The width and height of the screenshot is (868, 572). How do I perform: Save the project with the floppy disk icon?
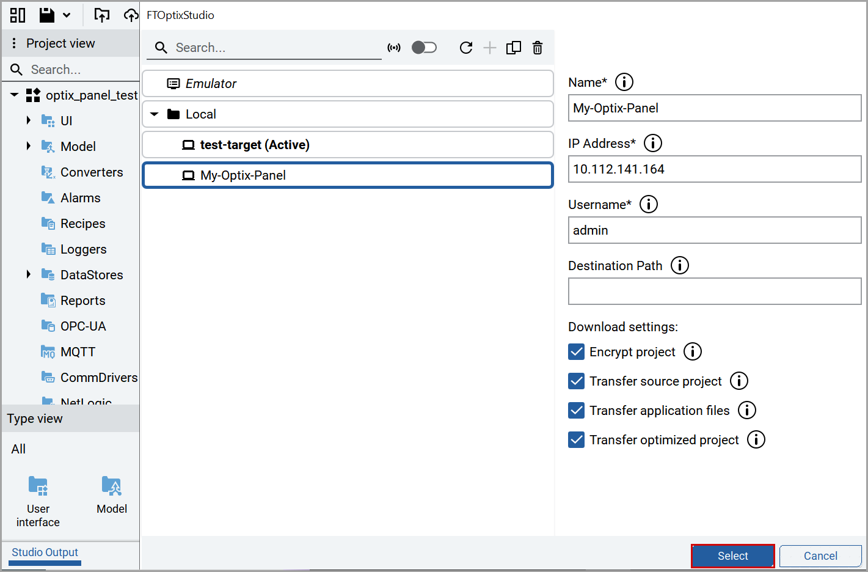47,15
